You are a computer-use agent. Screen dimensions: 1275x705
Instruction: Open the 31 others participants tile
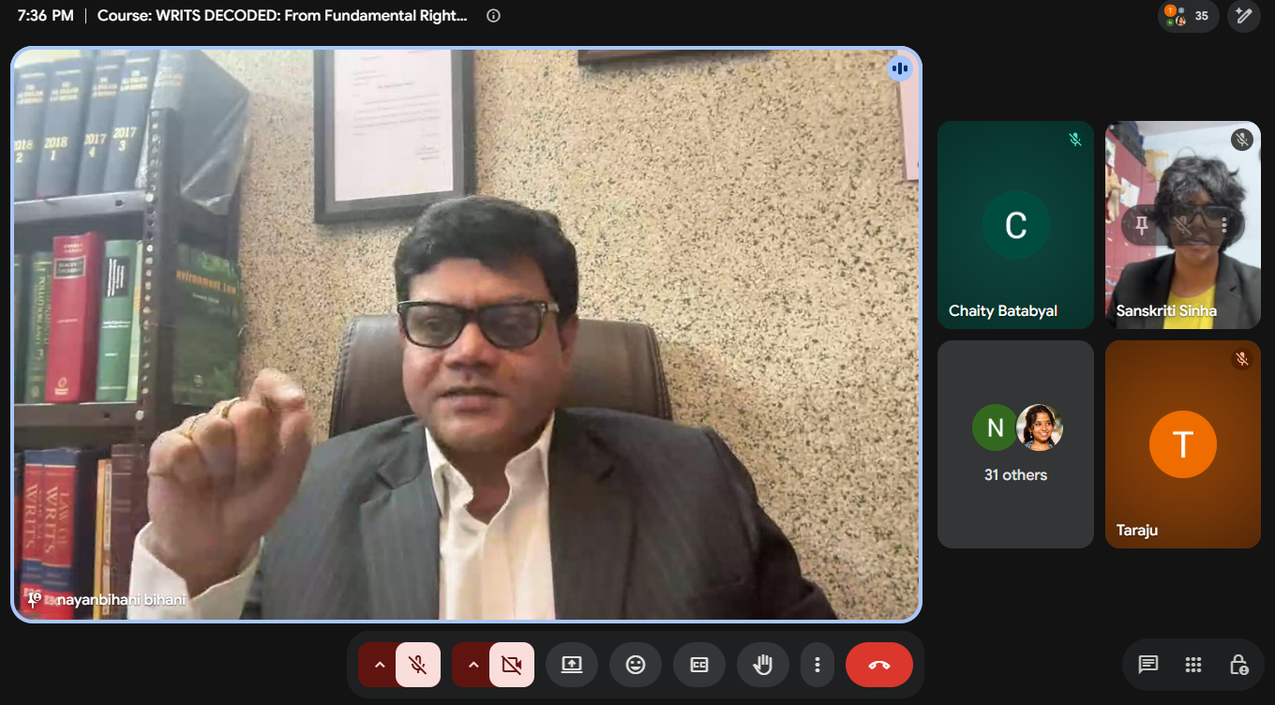coord(1016,444)
